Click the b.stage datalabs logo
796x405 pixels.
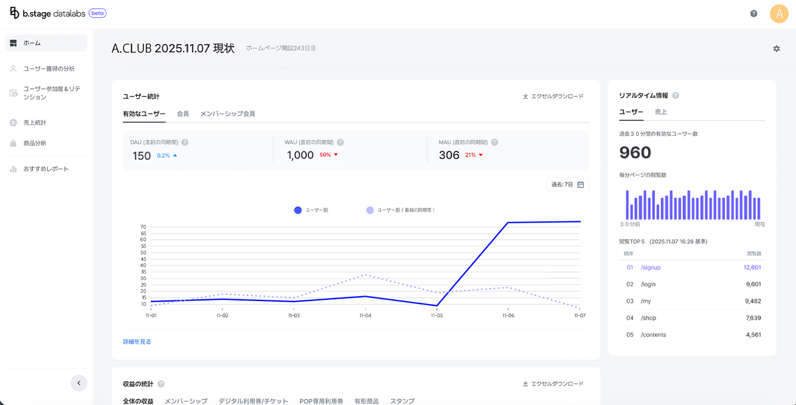coord(58,13)
